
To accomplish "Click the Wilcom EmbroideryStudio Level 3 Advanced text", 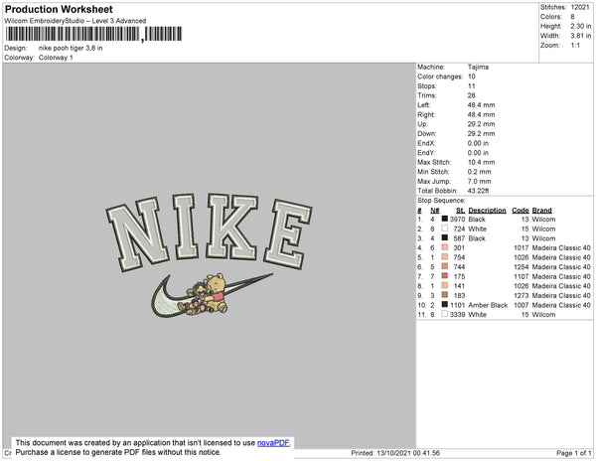I will click(75, 21).
